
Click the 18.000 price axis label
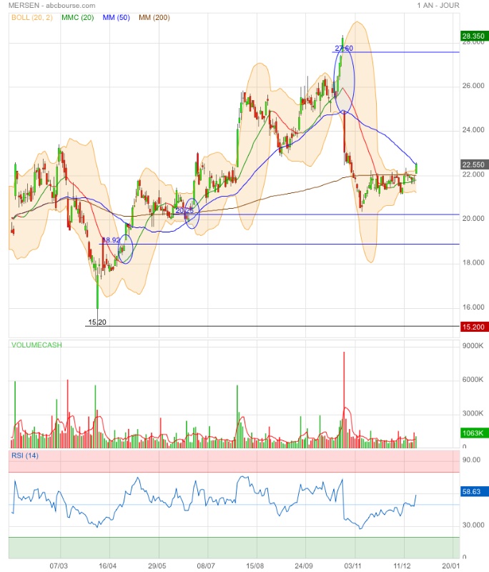473,262
